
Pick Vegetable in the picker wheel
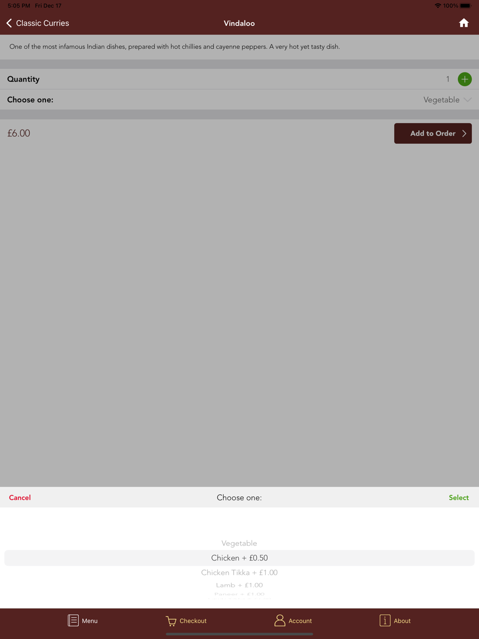[x=239, y=543]
